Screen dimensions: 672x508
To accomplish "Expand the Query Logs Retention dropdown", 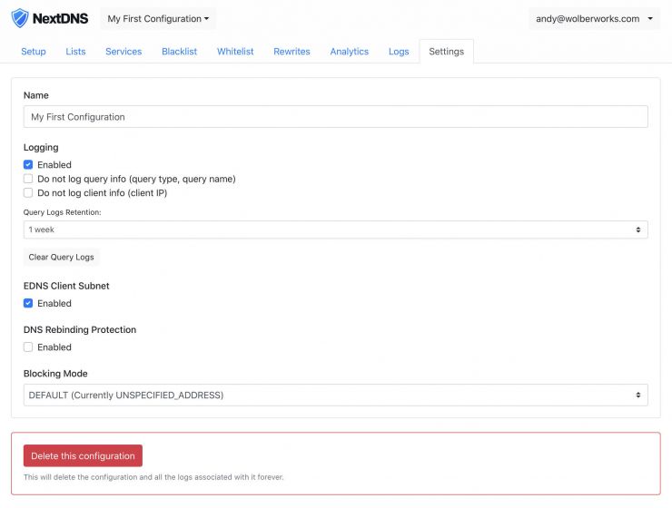I will click(335, 230).
